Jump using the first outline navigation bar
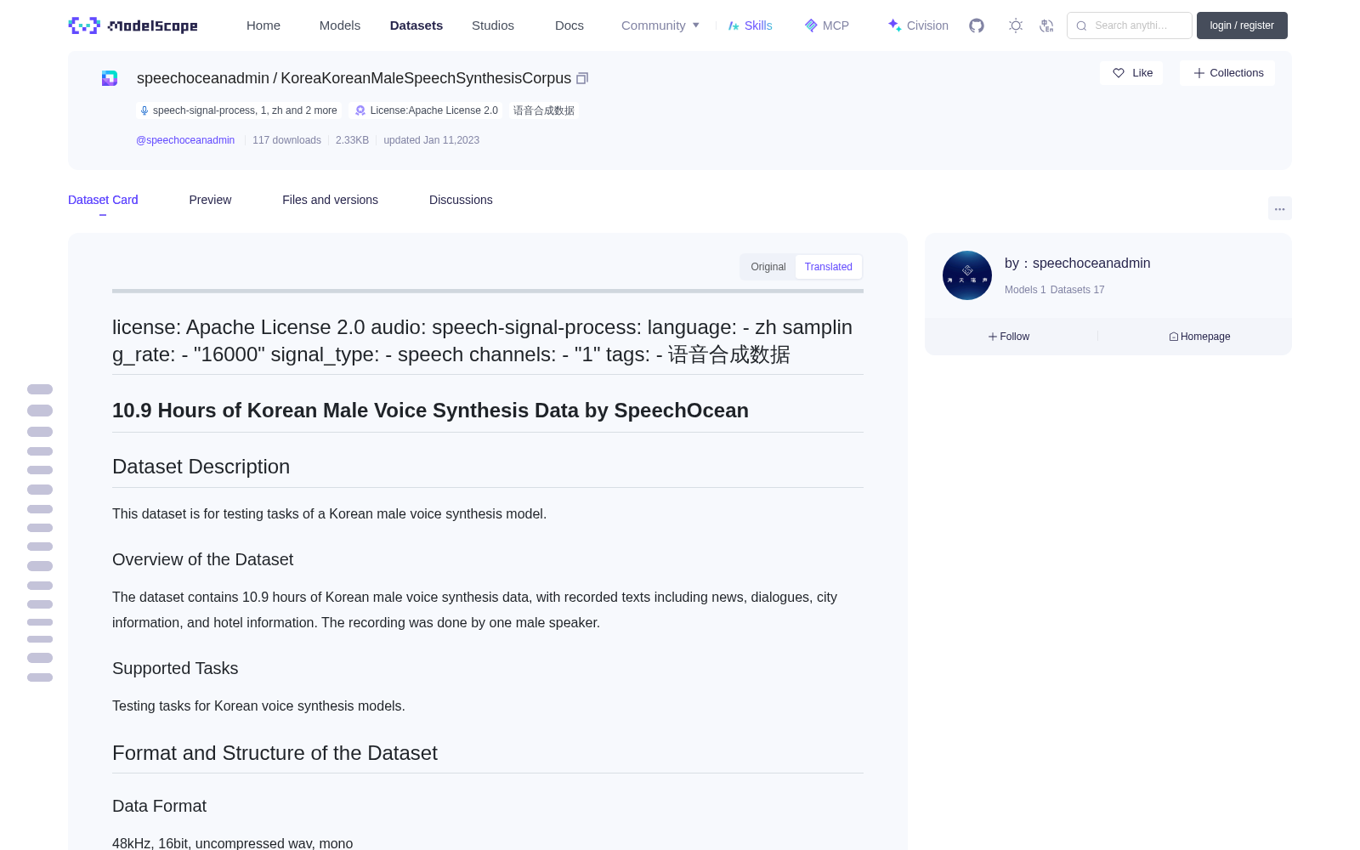 coord(40,389)
